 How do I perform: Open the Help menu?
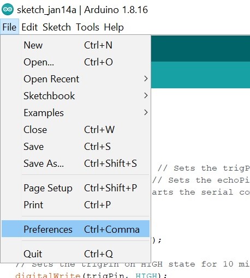click(114, 27)
